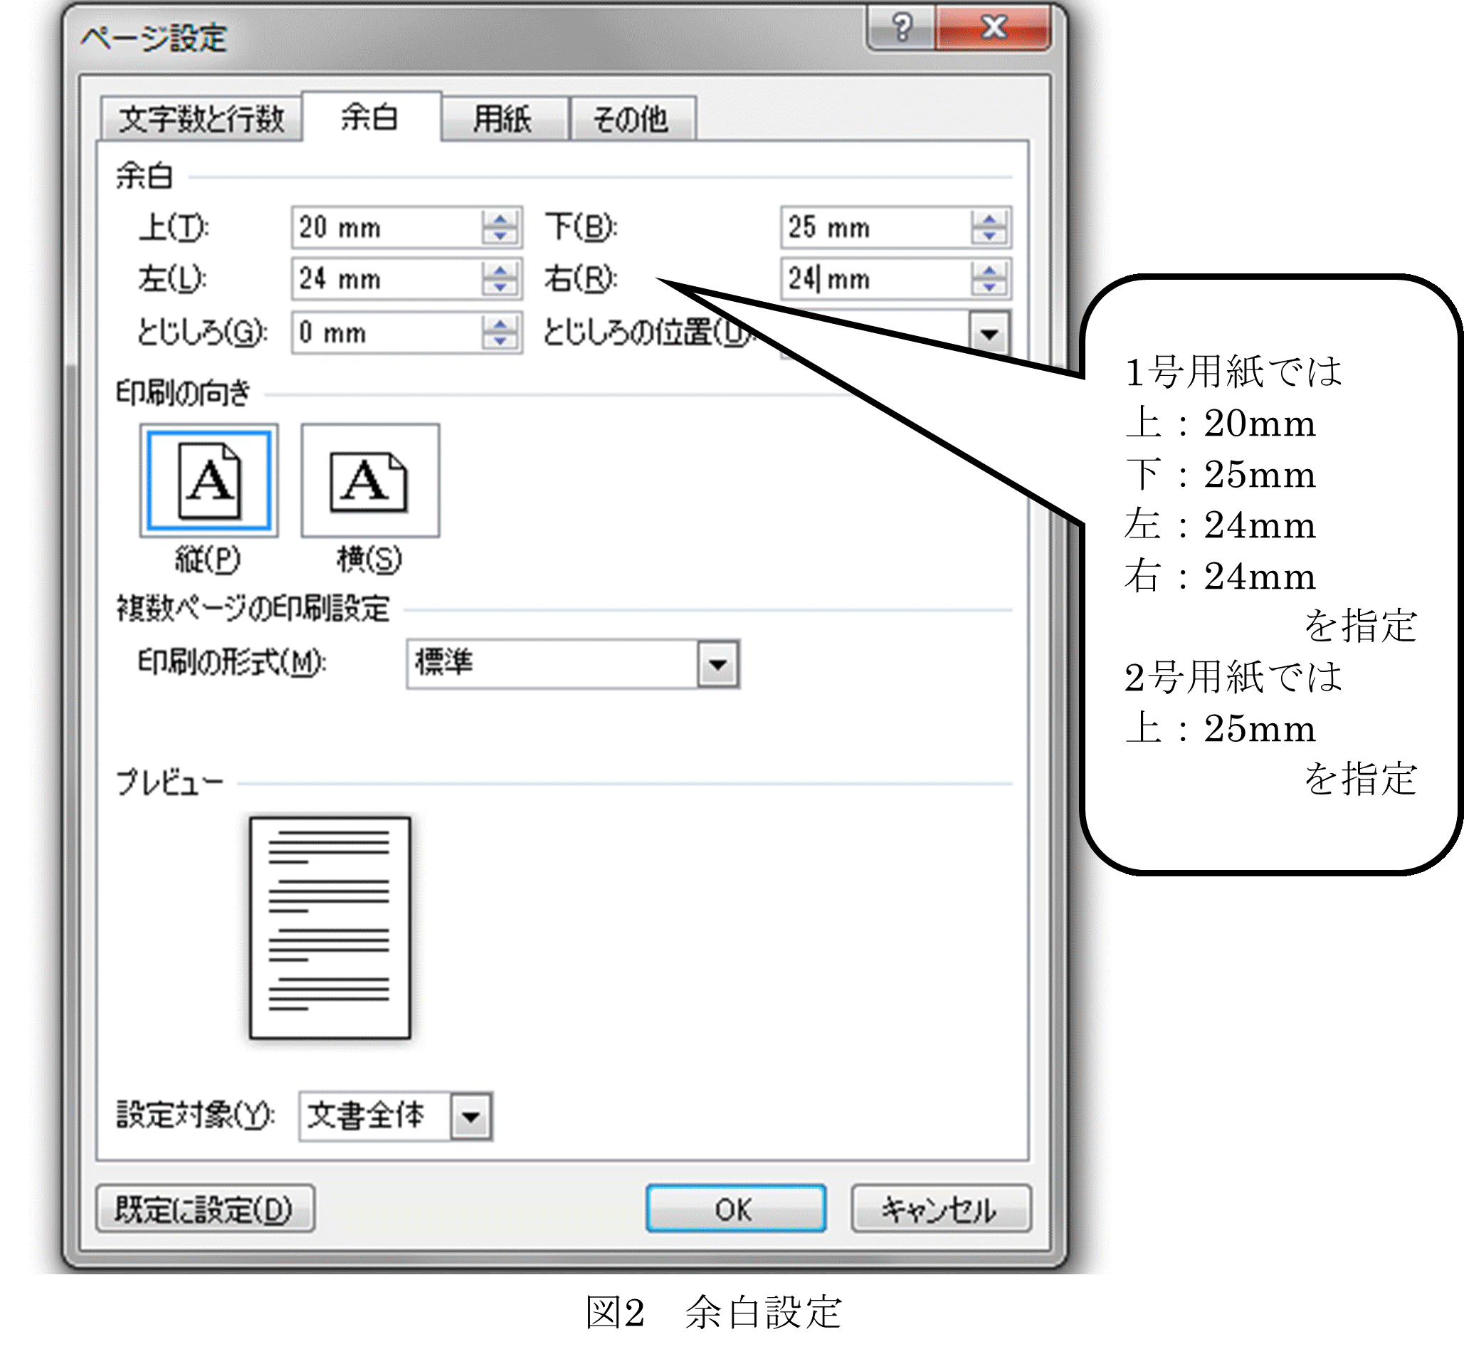Increase the 下(B) margin with up arrow
Screen dimensions: 1464x1359
[990, 219]
